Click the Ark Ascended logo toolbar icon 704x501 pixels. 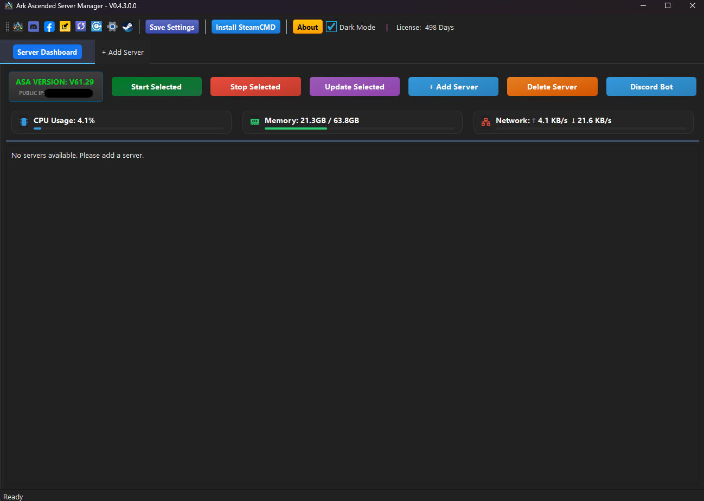click(x=18, y=27)
